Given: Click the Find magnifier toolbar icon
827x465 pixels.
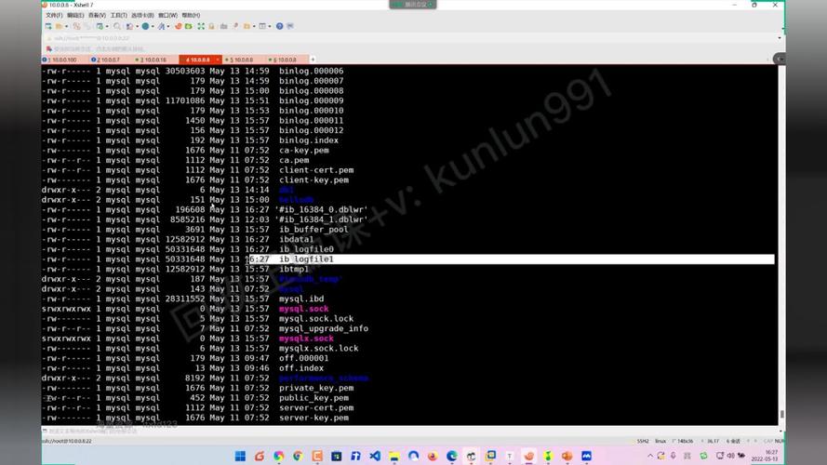Looking at the screenshot, I should point(116,26).
